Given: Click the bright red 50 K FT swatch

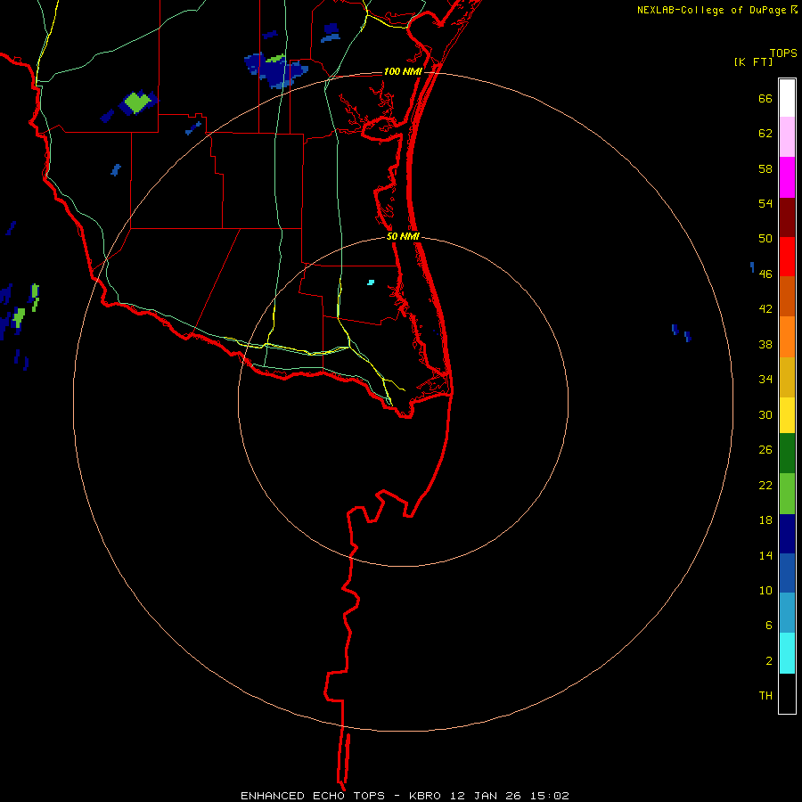Looking at the screenshot, I should point(787,257).
